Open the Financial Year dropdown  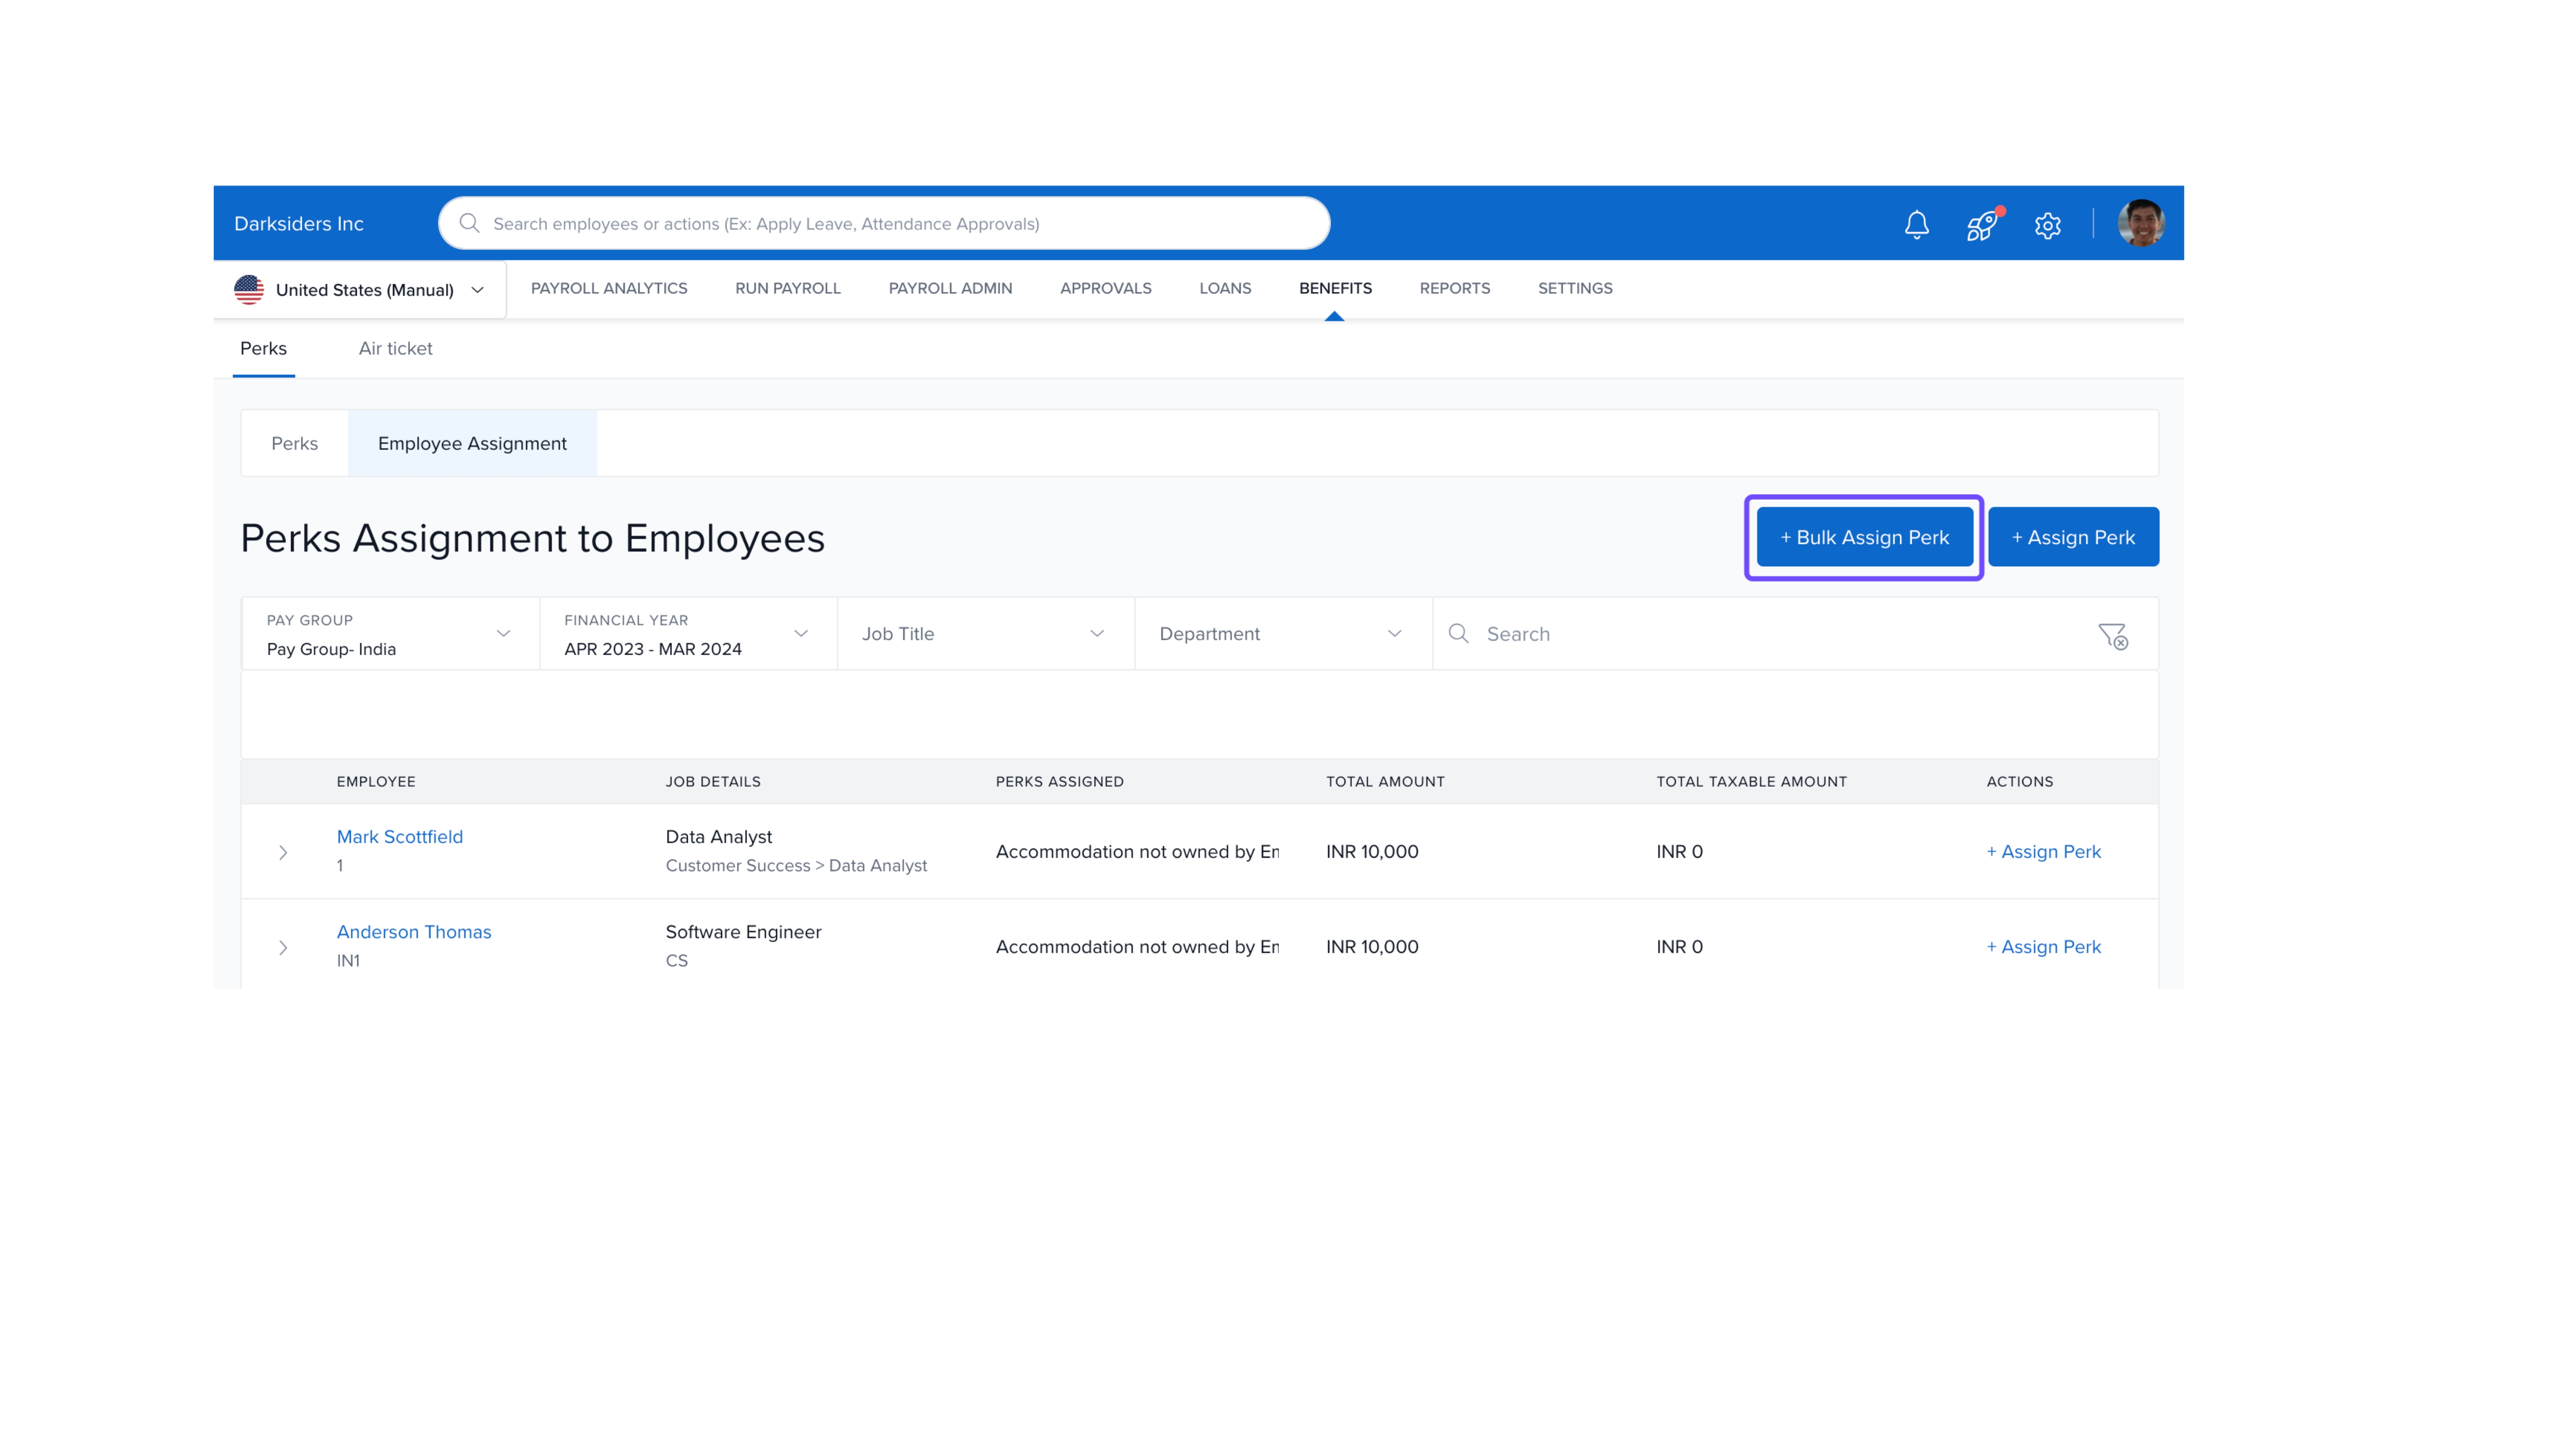tap(687, 634)
